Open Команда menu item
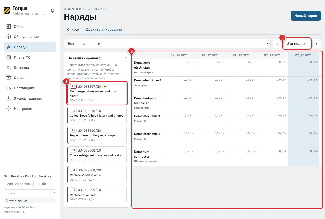325x219 pixels. pos(30,67)
